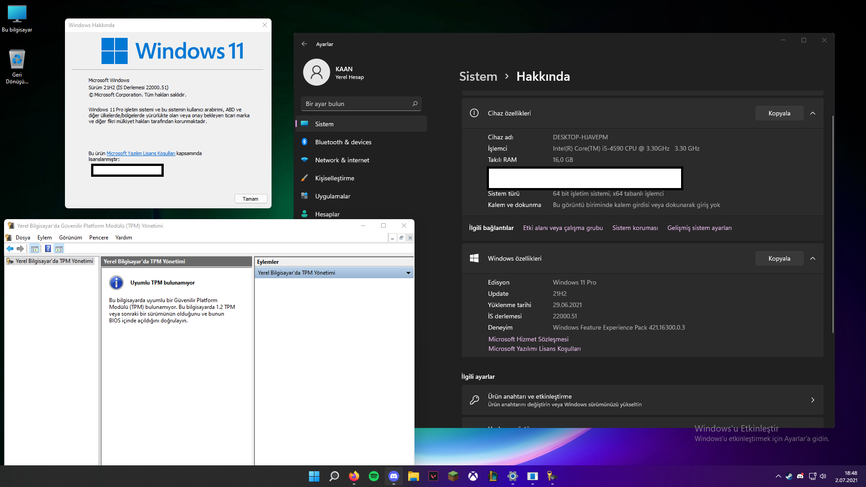Click the Bir ayar bulun search field
The width and height of the screenshot is (866, 487).
click(x=356, y=104)
